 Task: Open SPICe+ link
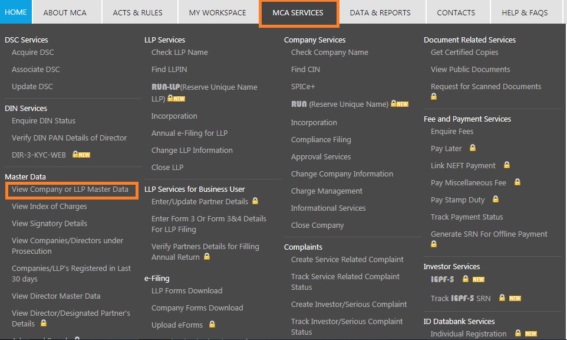pyautogui.click(x=303, y=87)
